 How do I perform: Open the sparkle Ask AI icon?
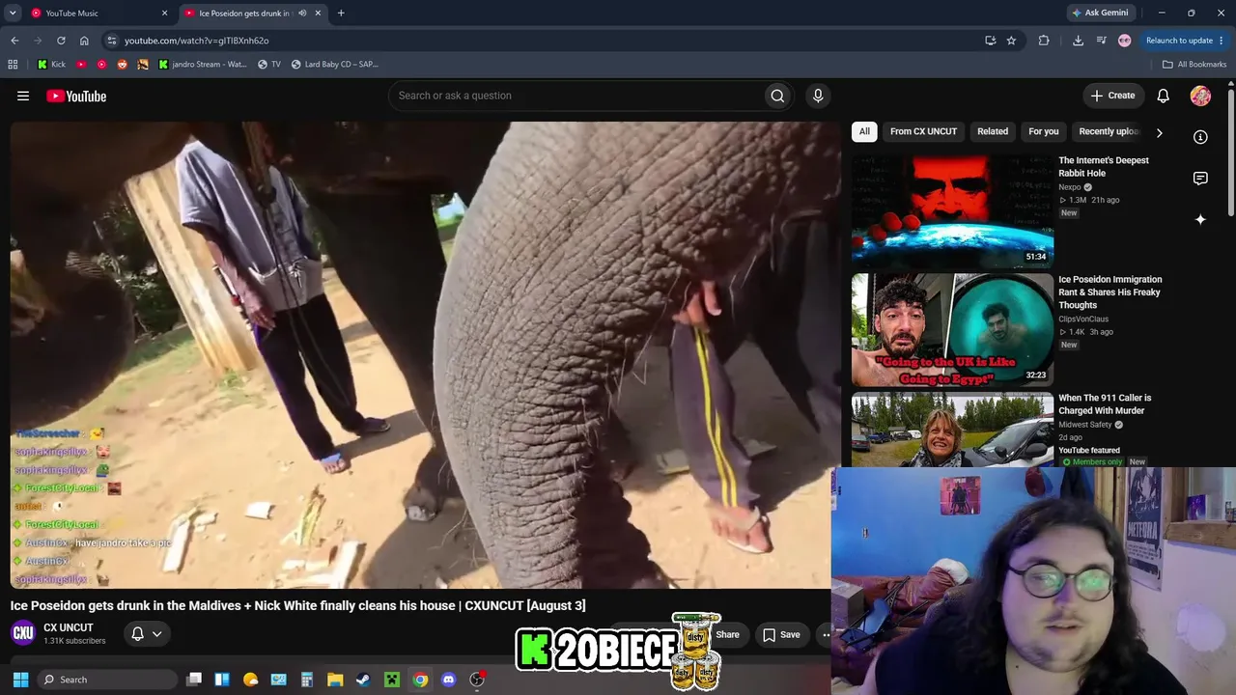coord(1200,220)
